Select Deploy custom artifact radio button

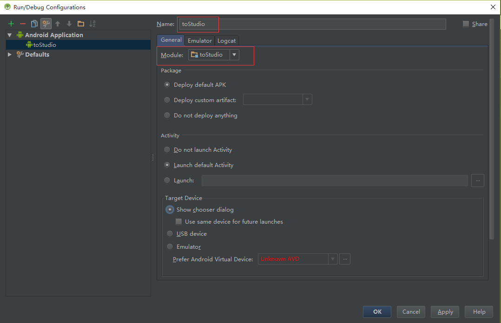167,100
